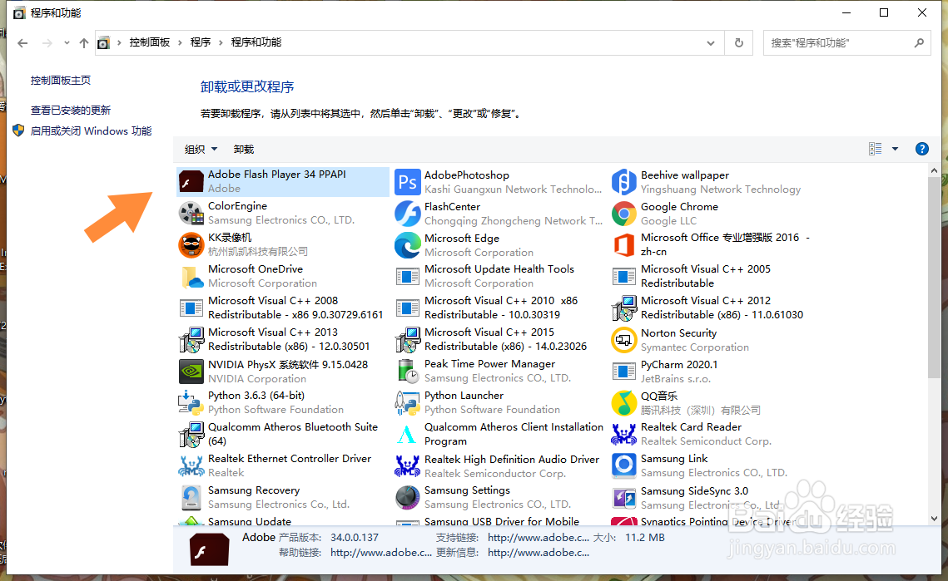Click the search magnifier icon
The height and width of the screenshot is (581, 948).
pyautogui.click(x=919, y=43)
